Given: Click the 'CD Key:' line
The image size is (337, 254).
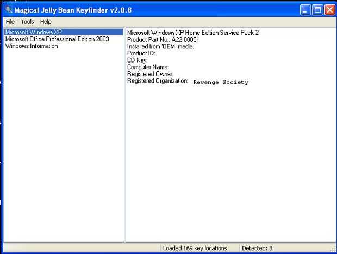Looking at the screenshot, I should click(138, 60).
